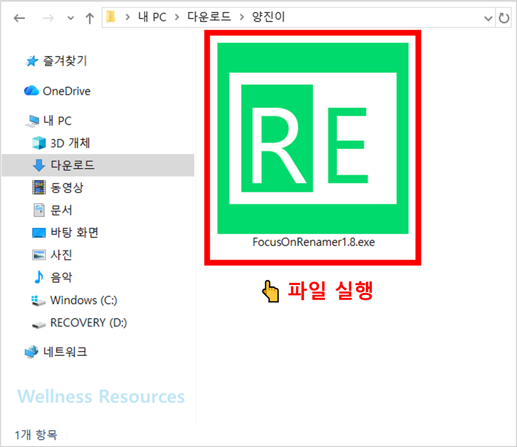The height and width of the screenshot is (447, 517).
Task: Click the 음악 music note icon
Action: [x=39, y=277]
